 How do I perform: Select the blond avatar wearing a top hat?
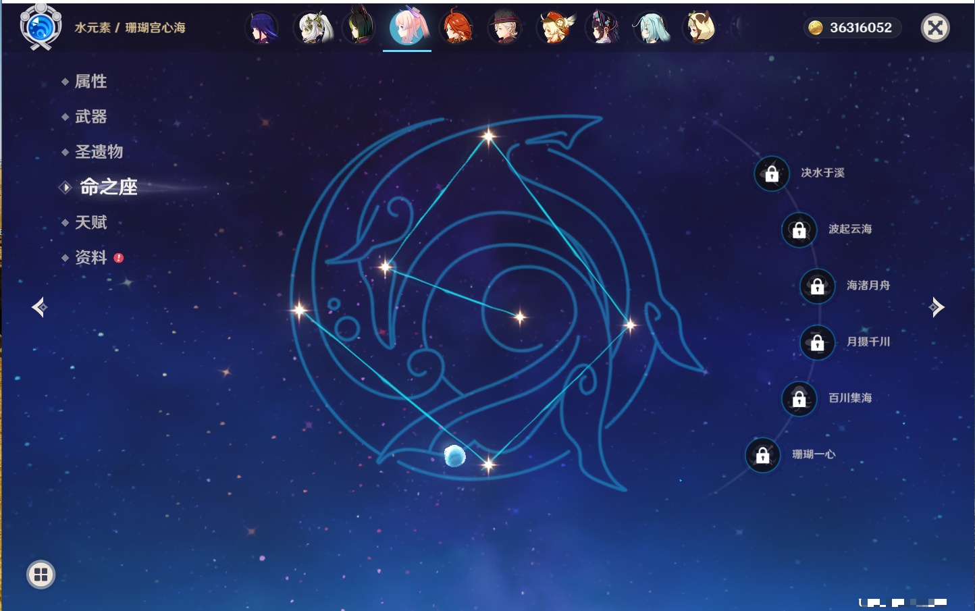[x=504, y=28]
